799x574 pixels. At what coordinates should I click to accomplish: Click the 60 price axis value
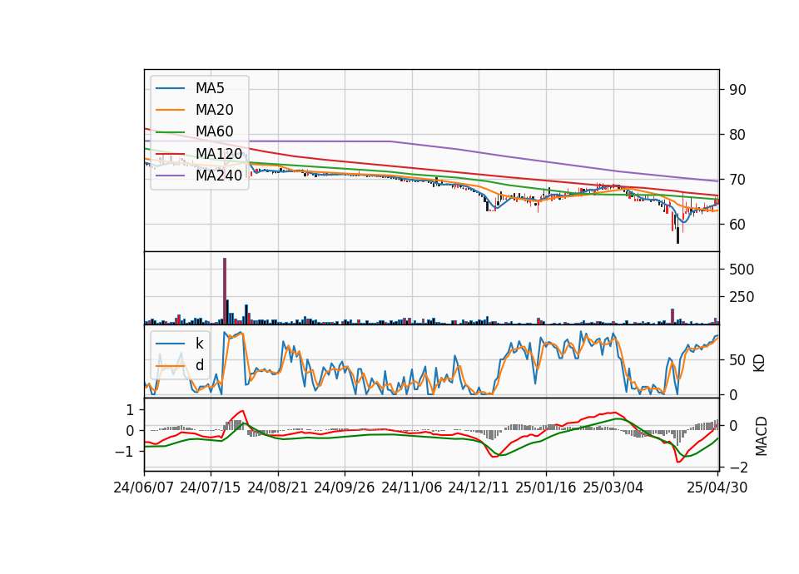[x=738, y=224]
